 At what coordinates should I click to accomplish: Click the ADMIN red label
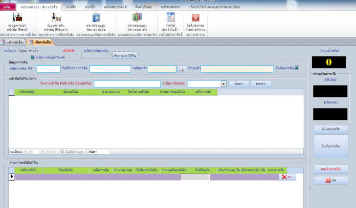pos(68,51)
